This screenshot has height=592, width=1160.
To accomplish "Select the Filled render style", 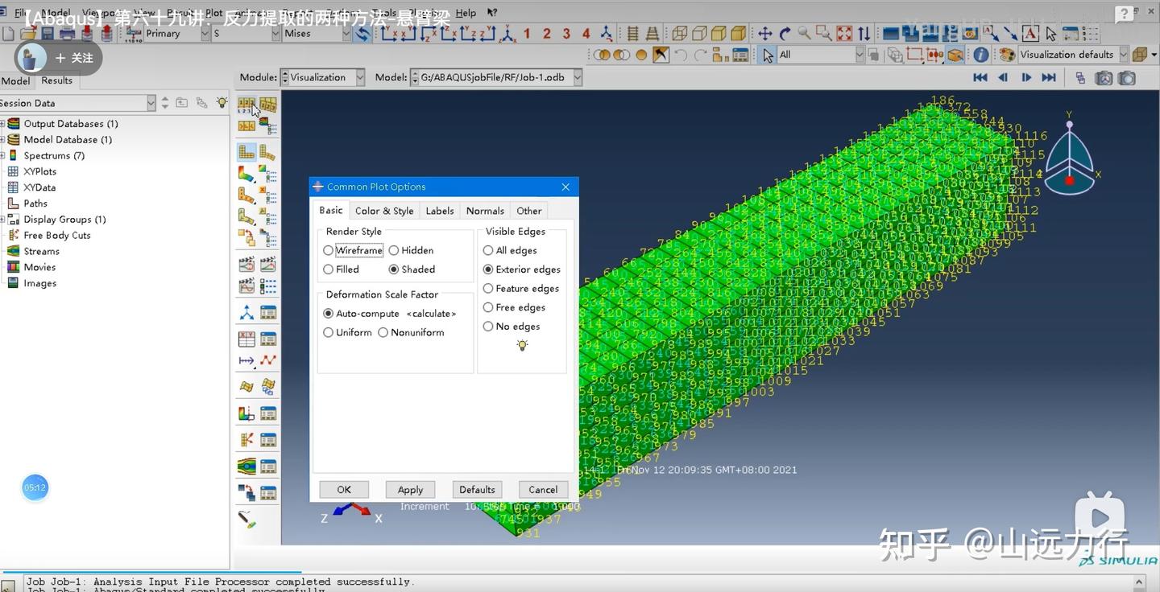I will coord(341,269).
